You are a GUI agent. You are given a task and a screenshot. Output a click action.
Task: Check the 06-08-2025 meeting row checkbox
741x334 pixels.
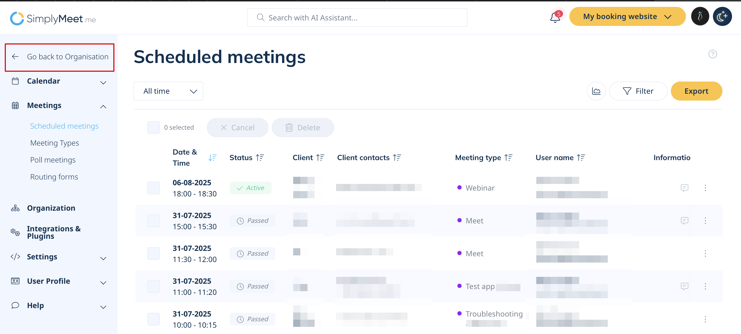click(153, 188)
